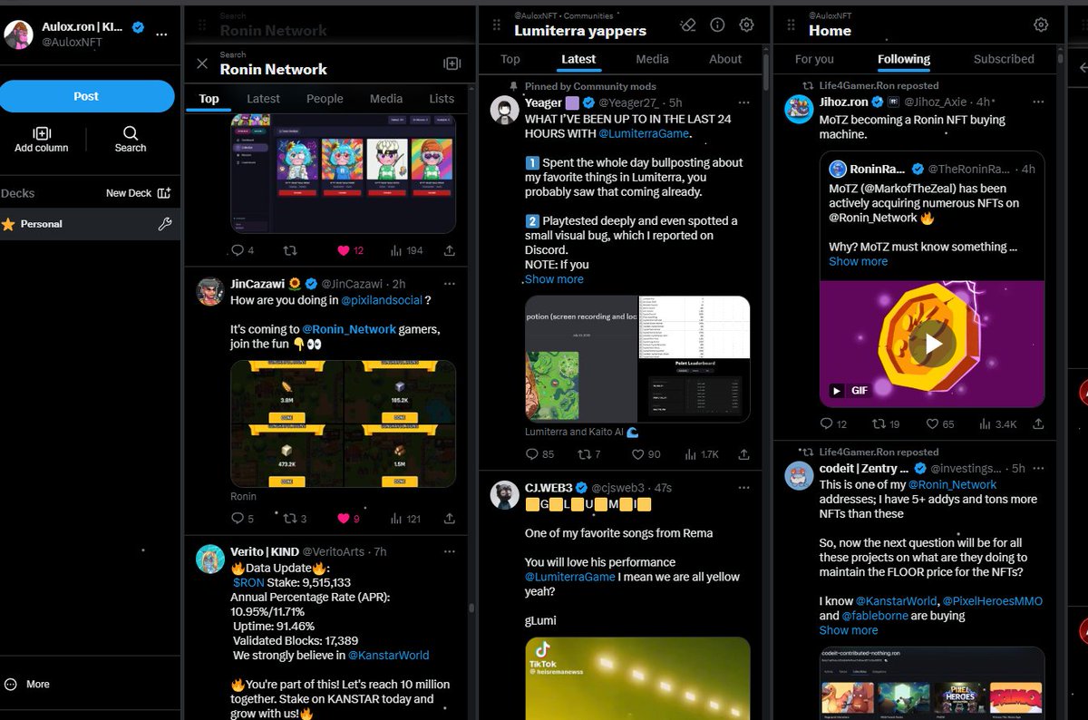Open Media tab in Lumiterra yappers

[652, 59]
